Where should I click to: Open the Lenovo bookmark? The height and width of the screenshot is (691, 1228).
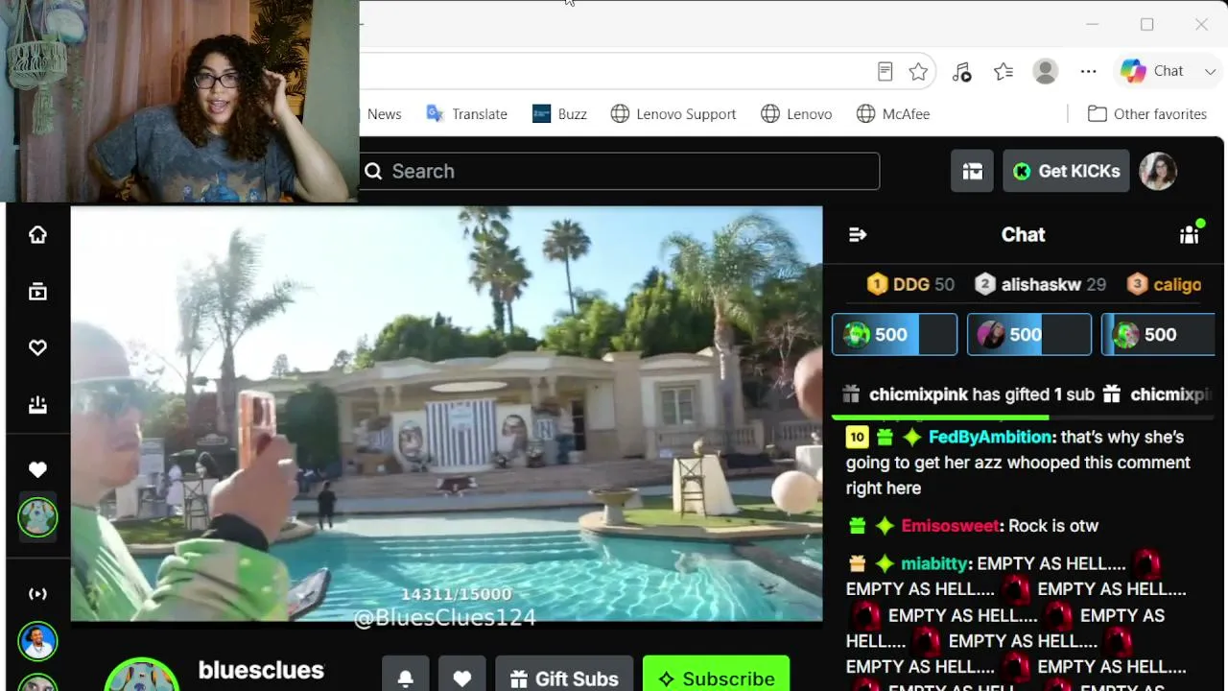[x=796, y=114]
